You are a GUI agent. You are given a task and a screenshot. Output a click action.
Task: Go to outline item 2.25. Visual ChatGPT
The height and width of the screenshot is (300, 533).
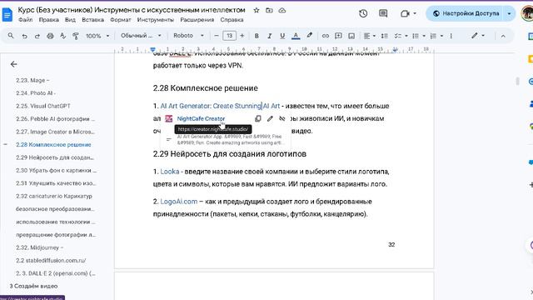[x=43, y=106]
